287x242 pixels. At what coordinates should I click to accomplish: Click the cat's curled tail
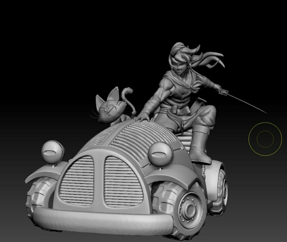(129, 101)
